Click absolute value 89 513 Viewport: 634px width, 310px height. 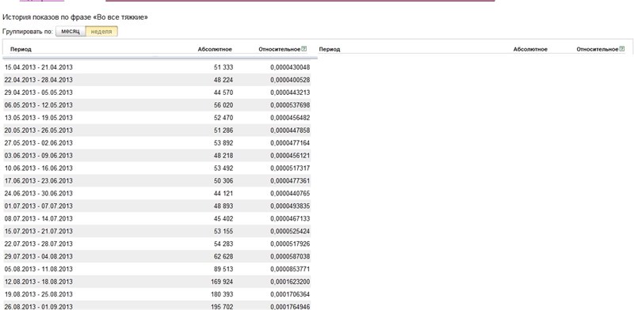pyautogui.click(x=223, y=269)
